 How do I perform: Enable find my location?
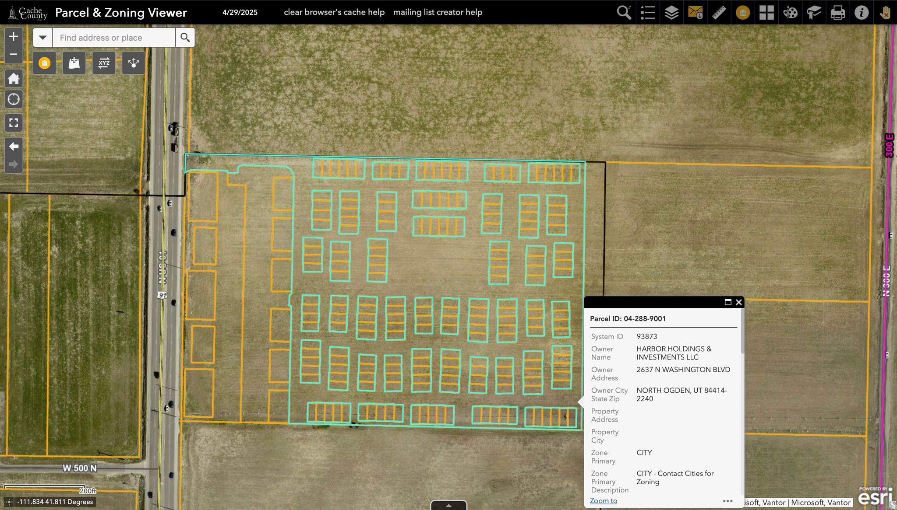(14, 99)
